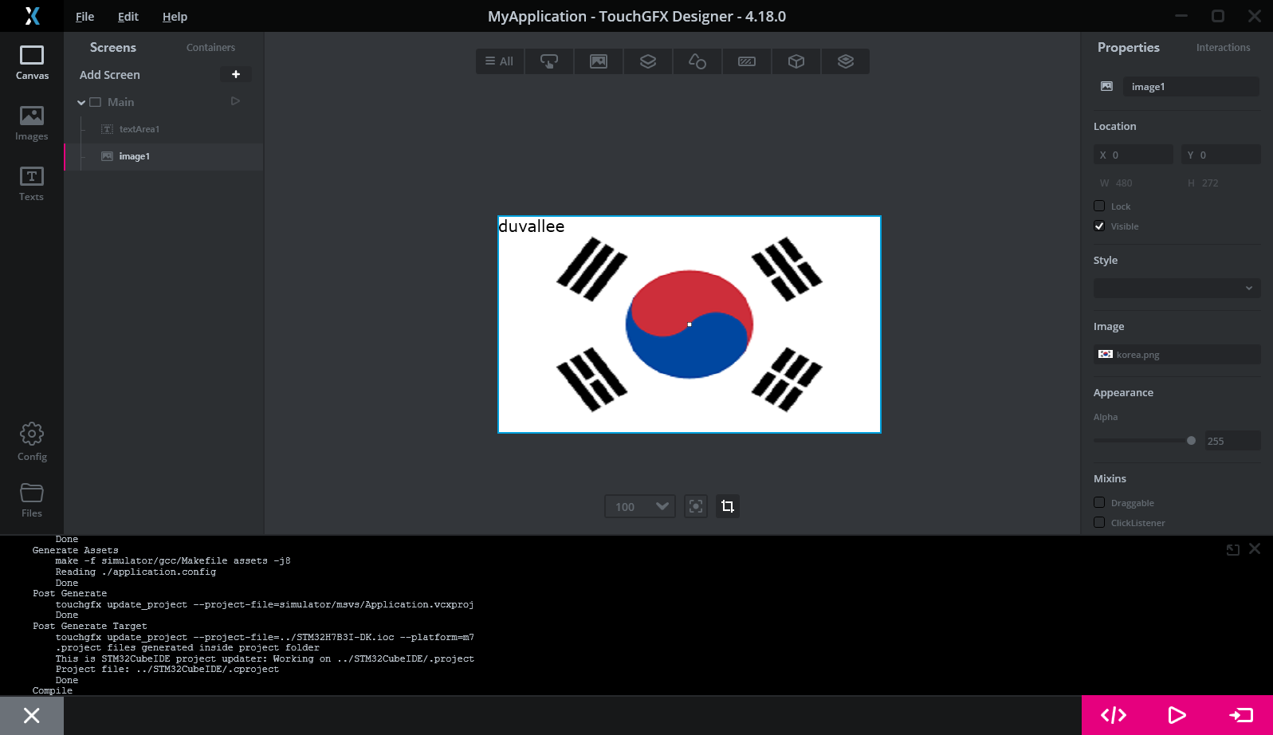
Task: Edit the widget name field image1
Action: click(1191, 86)
